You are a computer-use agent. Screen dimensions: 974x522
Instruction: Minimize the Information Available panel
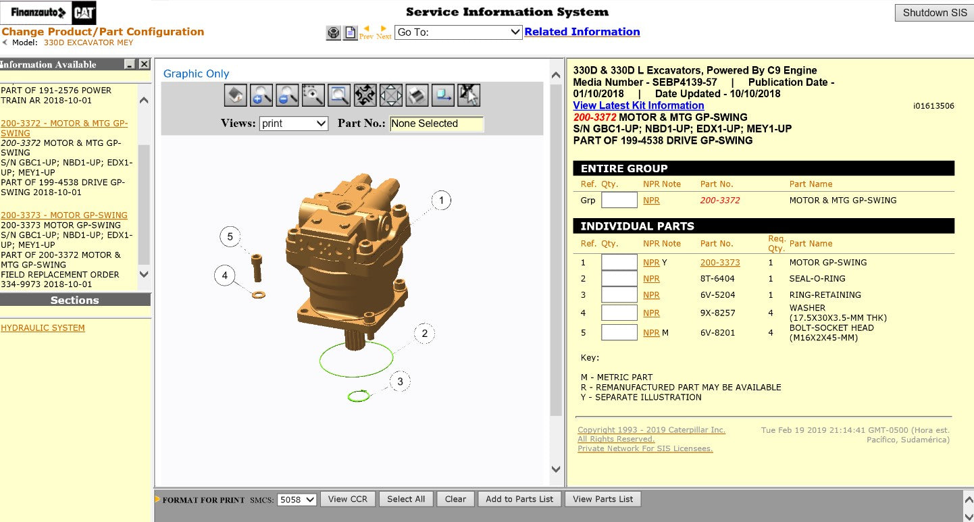130,64
